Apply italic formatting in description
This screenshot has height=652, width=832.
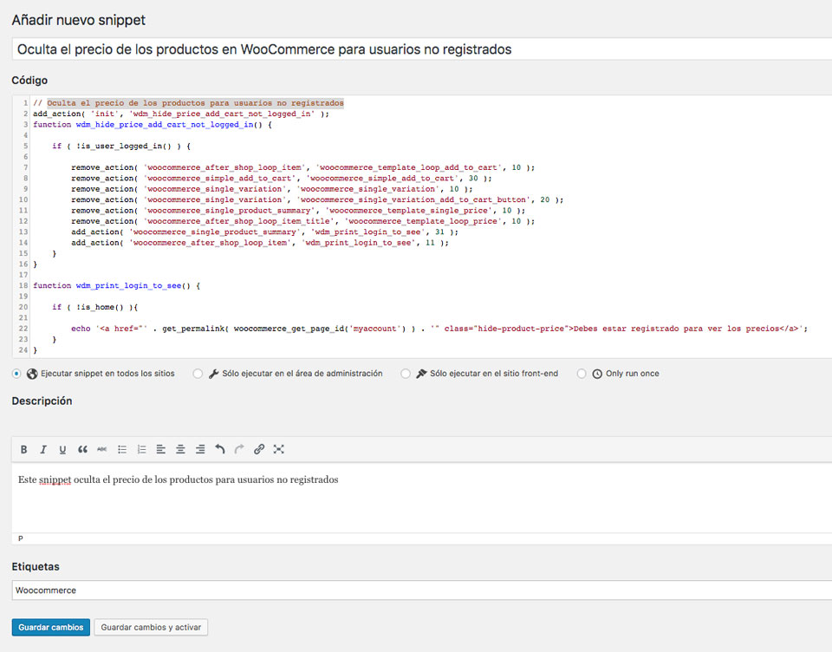(43, 450)
